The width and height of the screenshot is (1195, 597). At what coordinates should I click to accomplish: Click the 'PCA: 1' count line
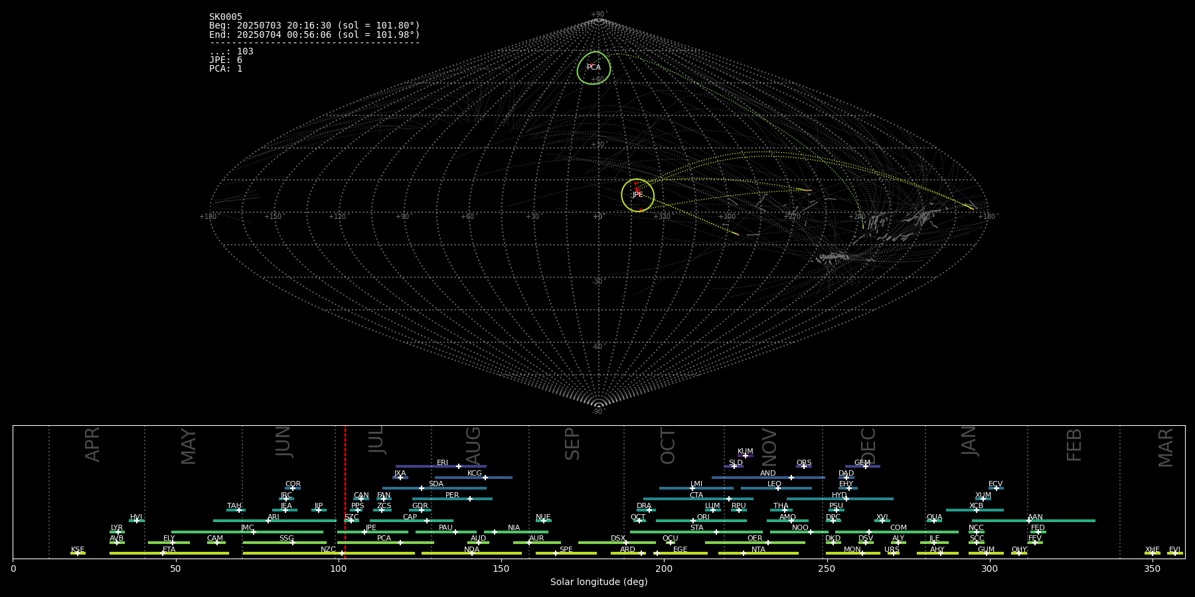[x=226, y=69]
